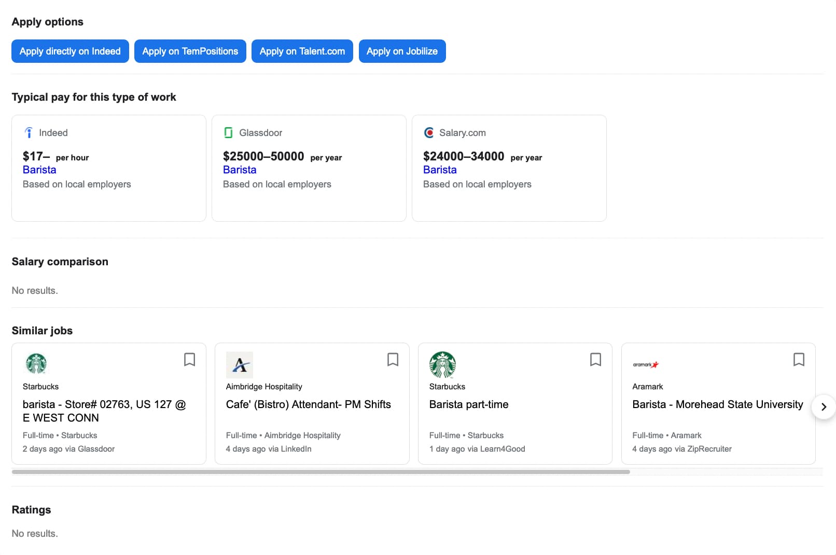Click Starbucks logo on Barista part-time card
836x555 pixels.
443,364
